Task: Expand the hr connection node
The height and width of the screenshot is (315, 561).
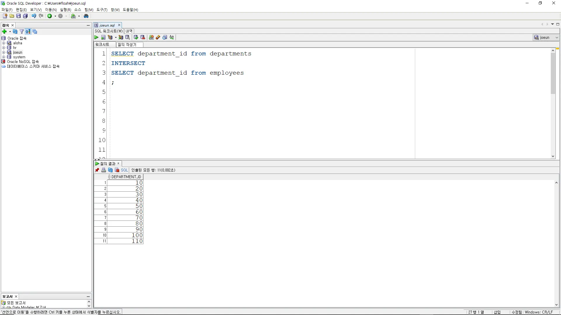Action: (4, 48)
